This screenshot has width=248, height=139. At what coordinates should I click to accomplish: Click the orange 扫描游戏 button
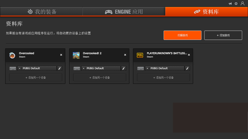point(182,35)
